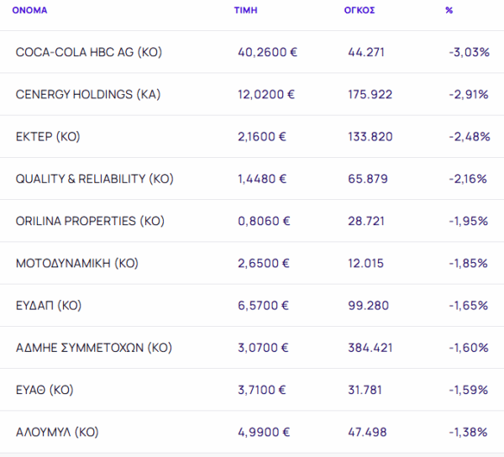Click the -1,60% change value
Image resolution: width=504 pixels, height=457 pixels.
tap(469, 348)
